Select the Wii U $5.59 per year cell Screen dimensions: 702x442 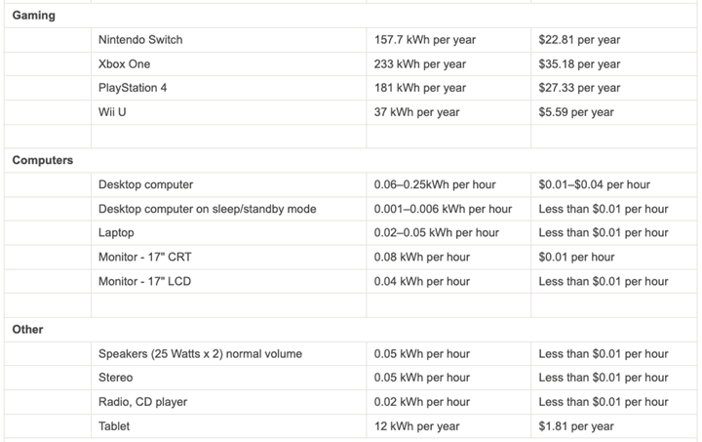point(576,112)
